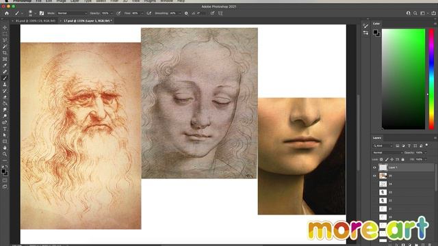Select the Clone Stamp tool
438x246 pixels.
tap(5, 85)
